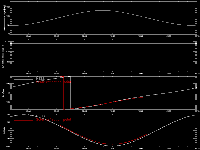
Task: Click the white vertical wrap line in Longitude plot
Action: point(70,93)
